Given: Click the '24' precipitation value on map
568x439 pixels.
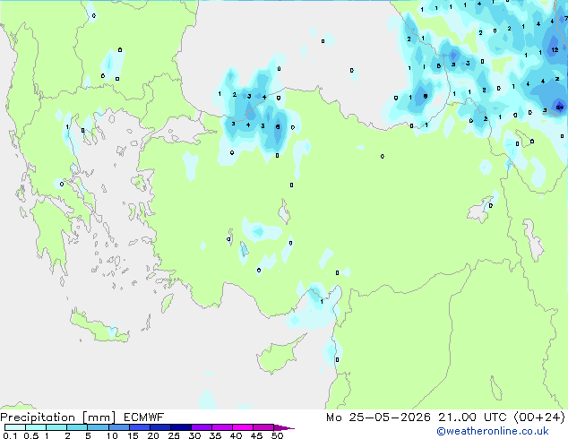Looking at the screenshot, I should 560,108.
